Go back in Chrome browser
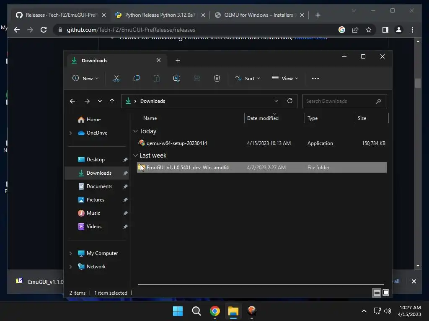 (x=17, y=30)
